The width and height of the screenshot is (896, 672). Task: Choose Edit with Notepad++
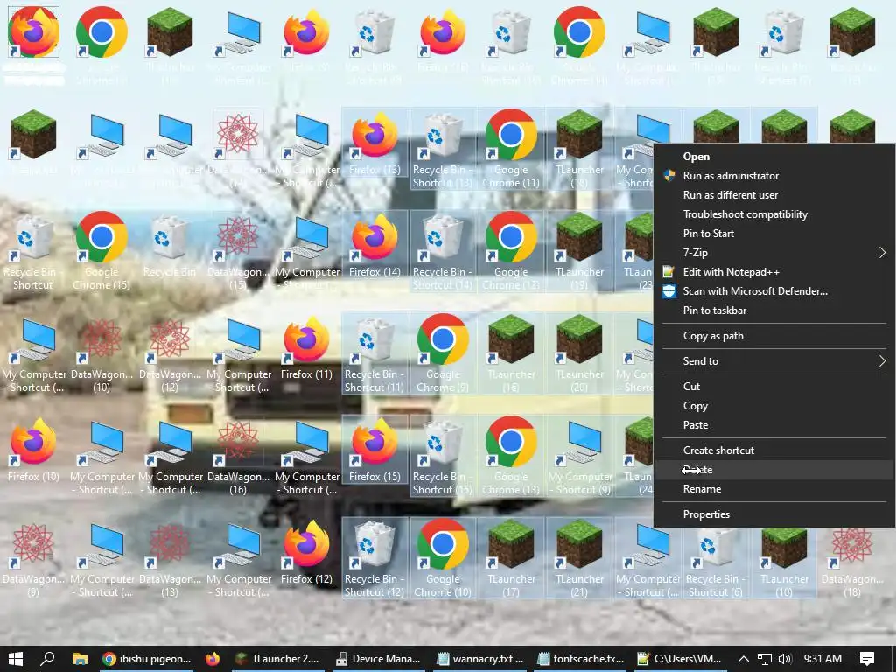(774, 272)
